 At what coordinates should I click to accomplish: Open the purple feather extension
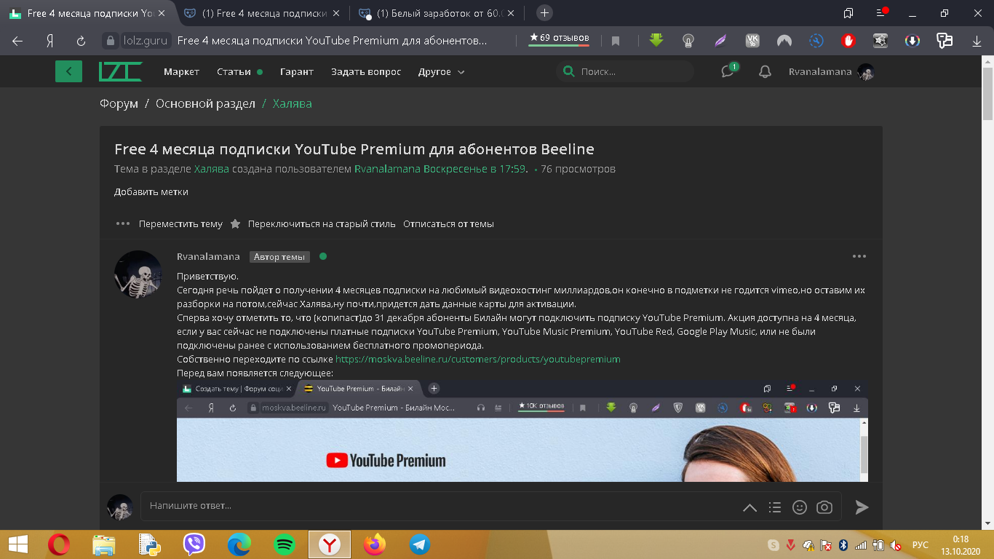click(720, 41)
